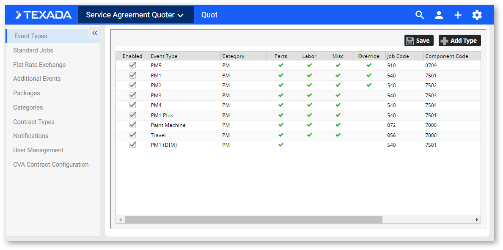
Task: Click PM3 row Misc checkmark
Action: 338,95
